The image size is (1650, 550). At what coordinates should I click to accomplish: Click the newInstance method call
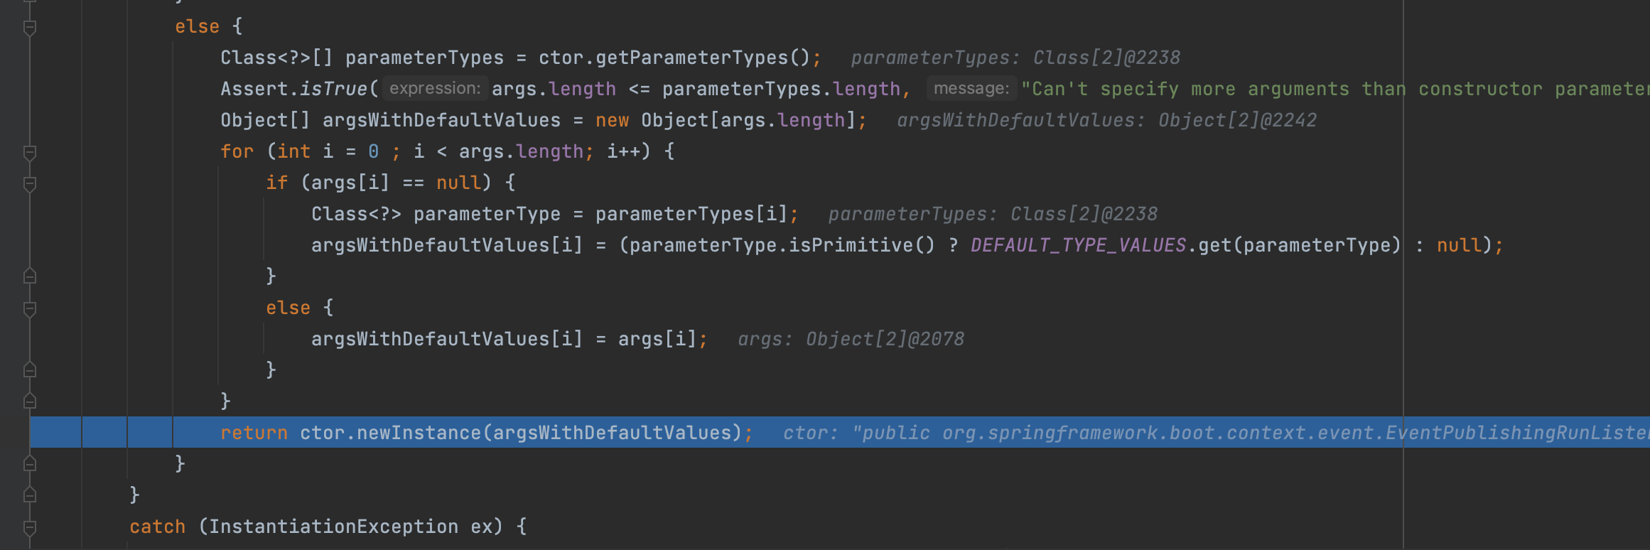click(419, 433)
